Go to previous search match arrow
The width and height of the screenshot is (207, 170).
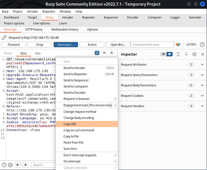pyautogui.click(x=18, y=165)
